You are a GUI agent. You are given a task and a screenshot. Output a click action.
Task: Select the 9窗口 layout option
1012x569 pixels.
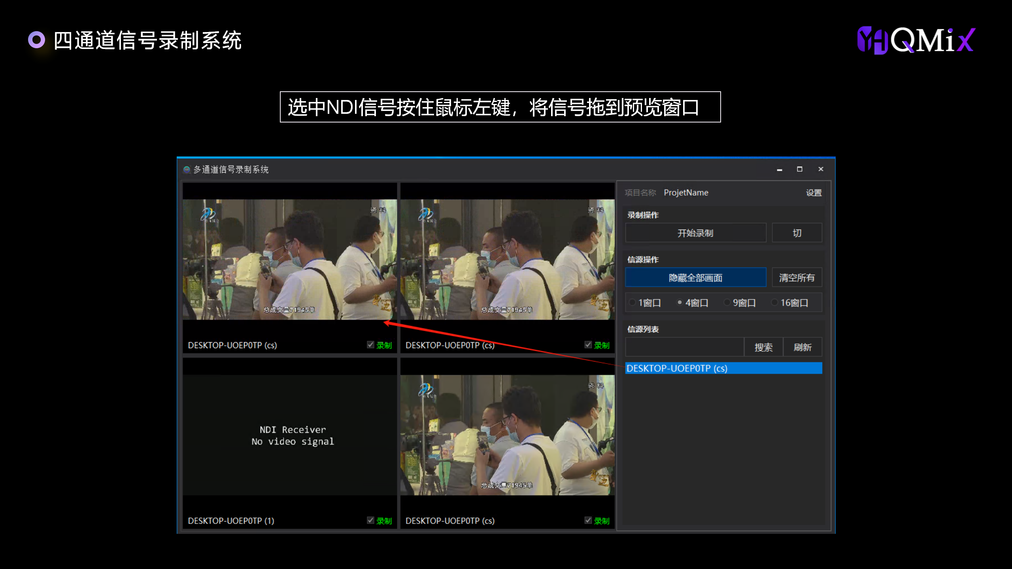point(727,303)
